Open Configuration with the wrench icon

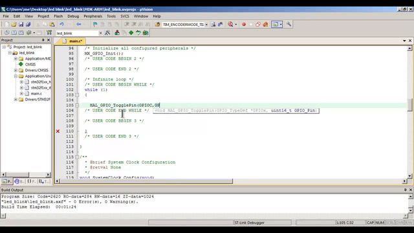click(x=289, y=25)
